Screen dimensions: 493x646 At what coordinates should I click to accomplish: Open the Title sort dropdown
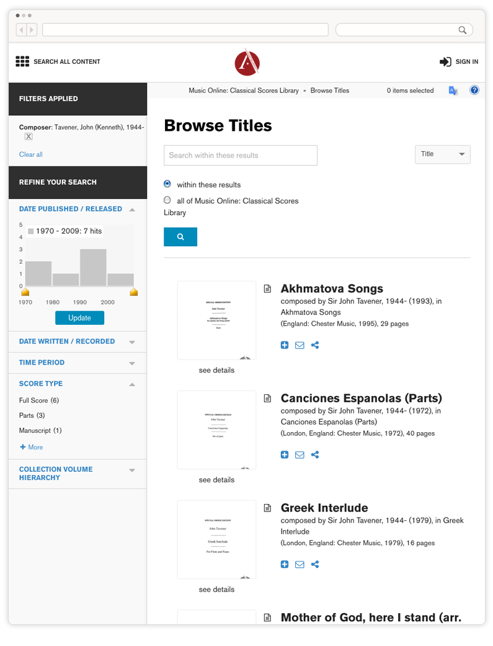442,154
